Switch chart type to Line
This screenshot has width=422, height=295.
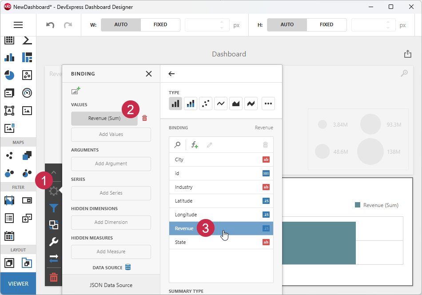220,103
